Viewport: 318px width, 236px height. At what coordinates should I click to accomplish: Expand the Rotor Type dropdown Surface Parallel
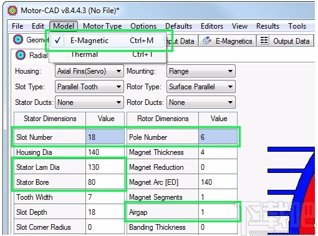point(201,87)
